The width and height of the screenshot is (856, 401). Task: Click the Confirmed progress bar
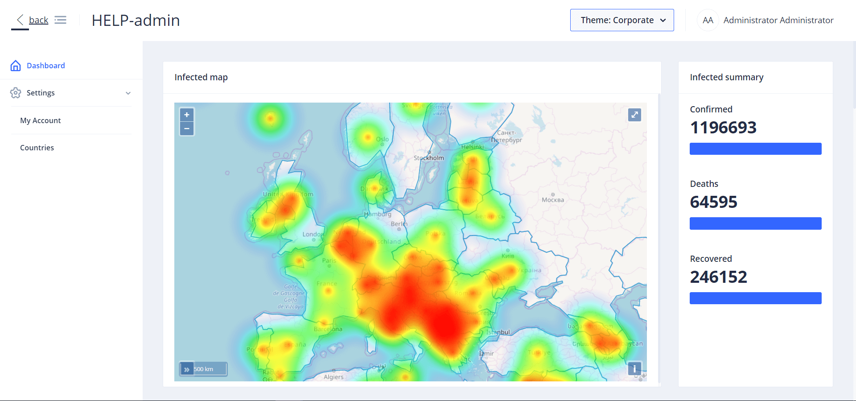coord(755,149)
